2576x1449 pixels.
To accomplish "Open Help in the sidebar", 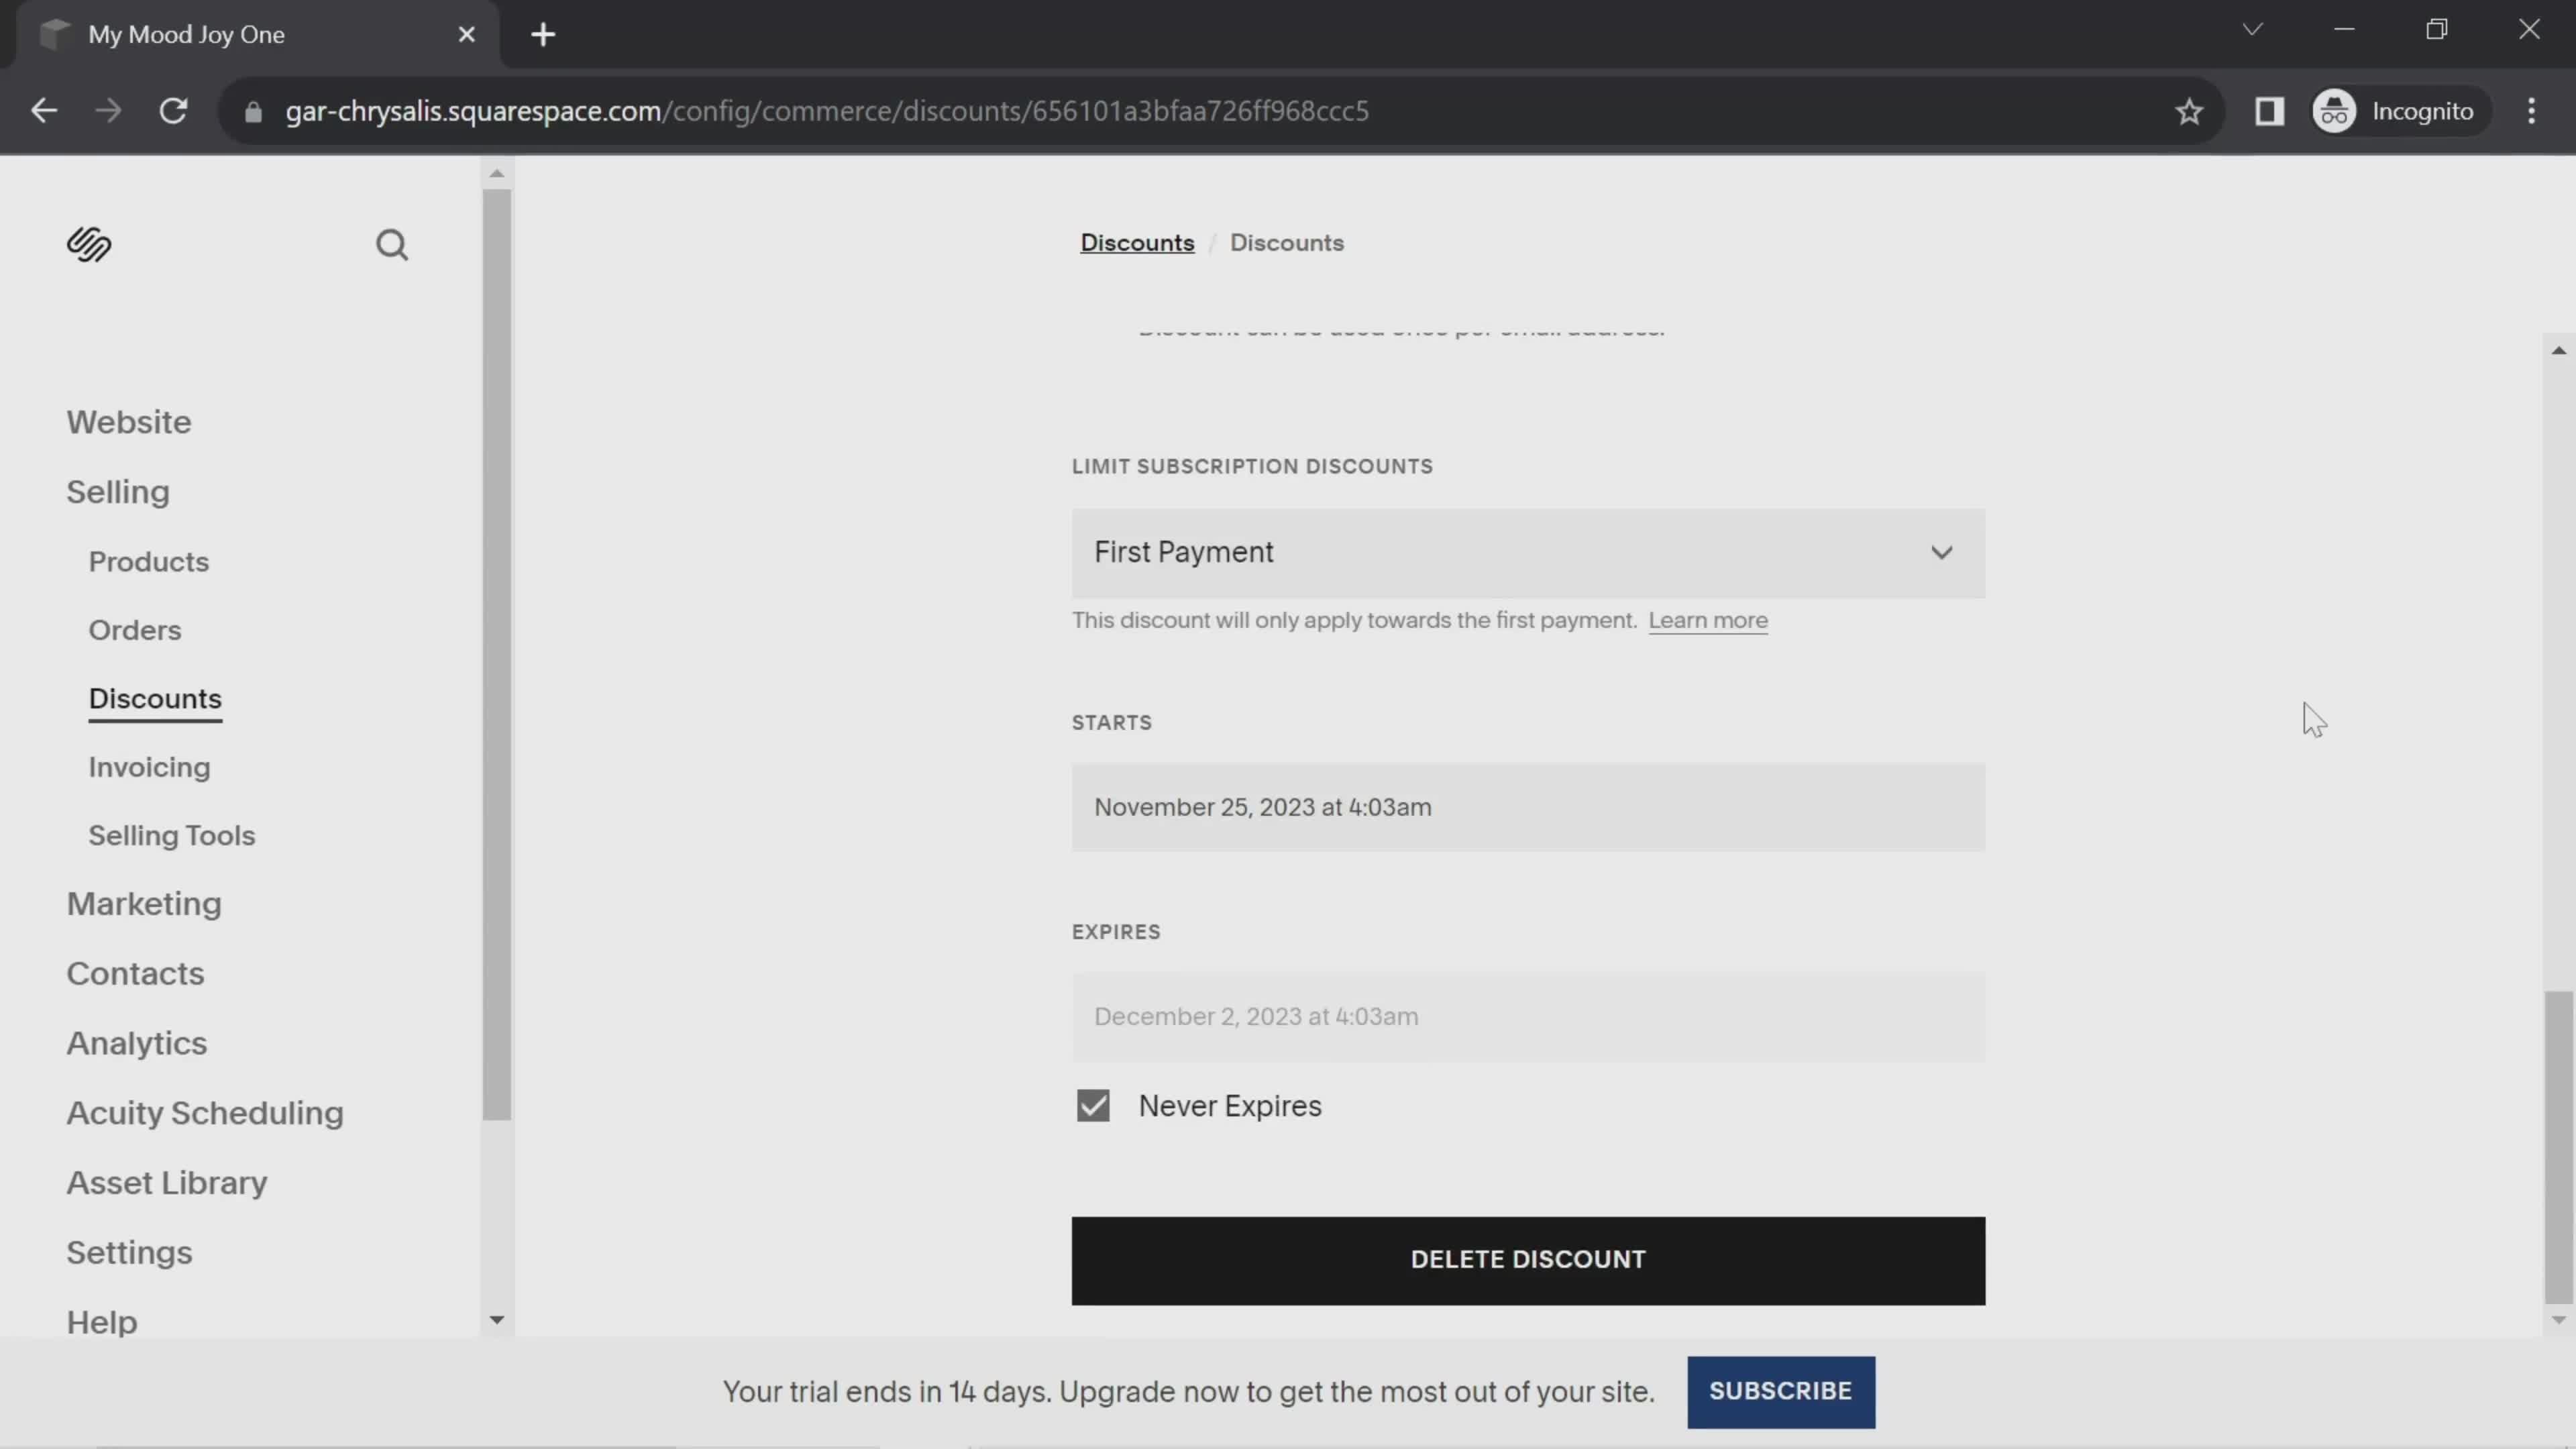I will (x=102, y=1322).
